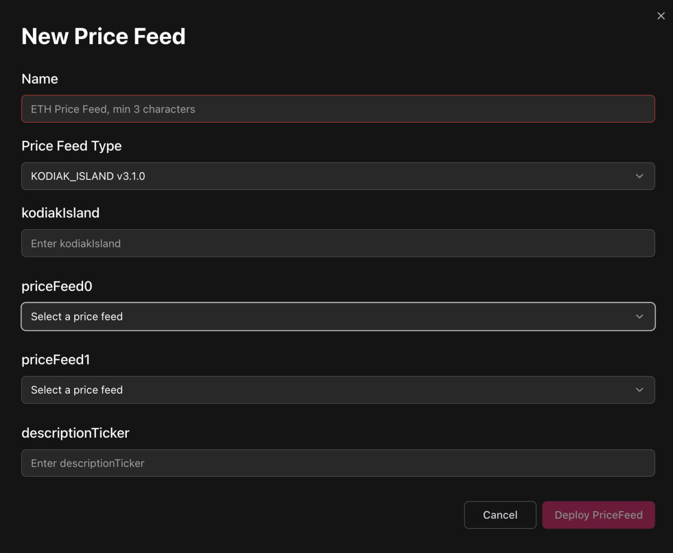The width and height of the screenshot is (673, 553).
Task: Click the Price Feed Type label
Action: click(72, 146)
